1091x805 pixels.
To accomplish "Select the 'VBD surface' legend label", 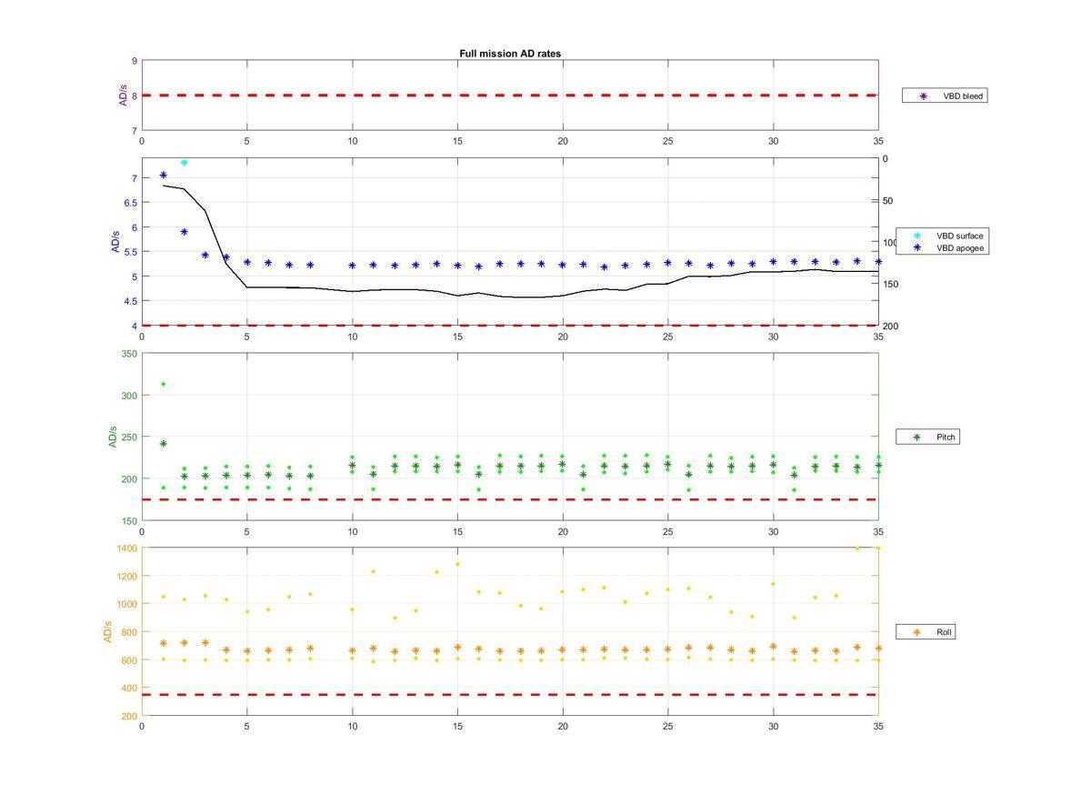I will click(960, 236).
